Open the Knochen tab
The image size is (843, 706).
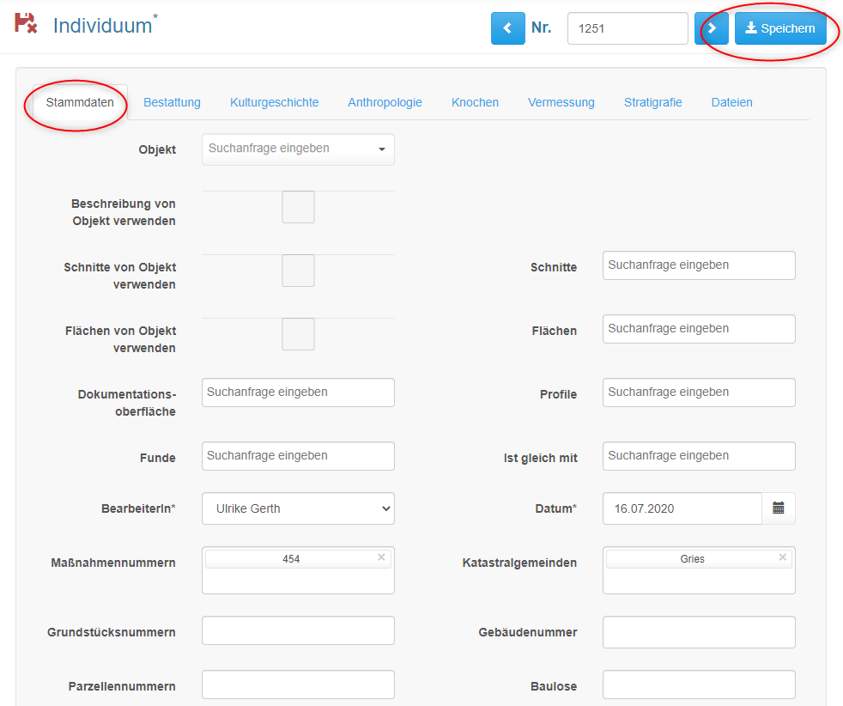click(x=475, y=102)
